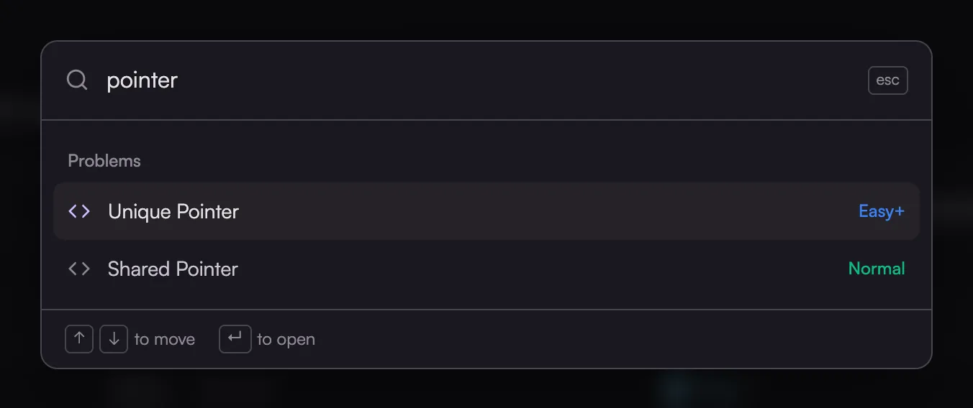Click the code brackets icon beside Unique Pointer
The width and height of the screenshot is (973, 408).
(79, 211)
